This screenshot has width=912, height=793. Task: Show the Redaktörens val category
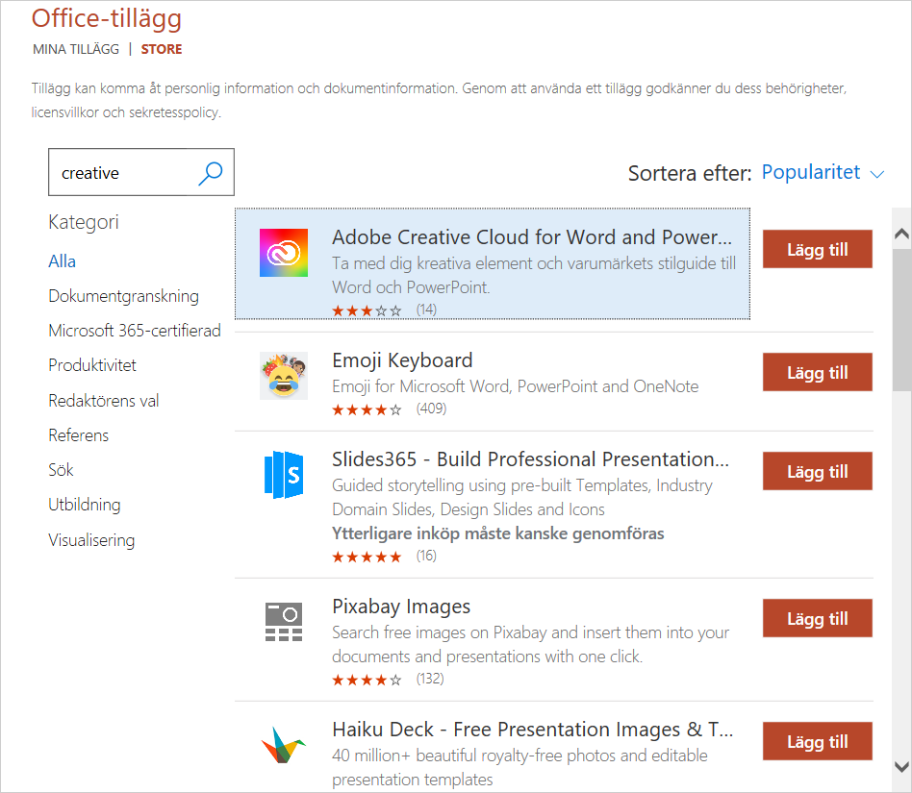click(104, 401)
